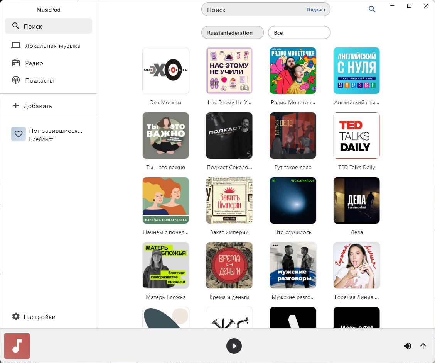Image resolution: width=435 pixels, height=363 pixels.
Task: Click the podcast antenna icon in sidebar
Action: tap(16, 80)
